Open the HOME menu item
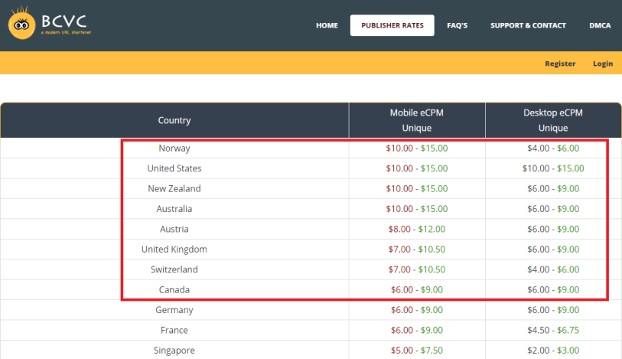Screen dimensions: 622x359 (x=327, y=25)
